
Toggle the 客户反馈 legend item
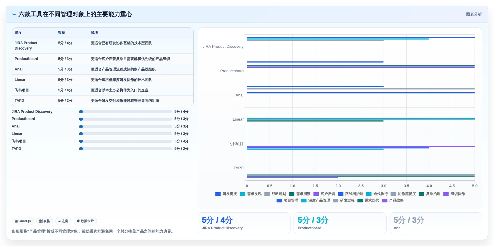click(x=324, y=194)
